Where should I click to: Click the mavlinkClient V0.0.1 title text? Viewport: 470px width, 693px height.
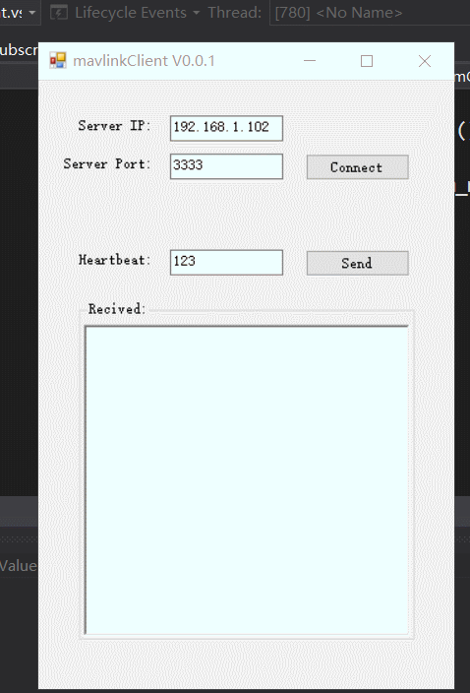click(144, 61)
